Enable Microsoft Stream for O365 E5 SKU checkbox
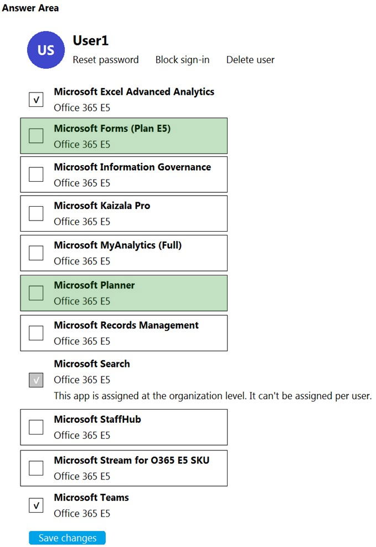Viewport: 376px width, 547px height. pos(36,468)
